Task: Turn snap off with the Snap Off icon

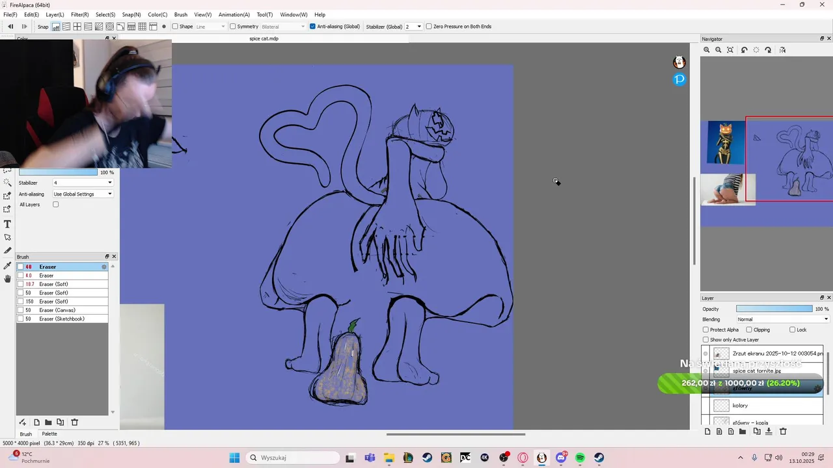Action: click(56, 27)
